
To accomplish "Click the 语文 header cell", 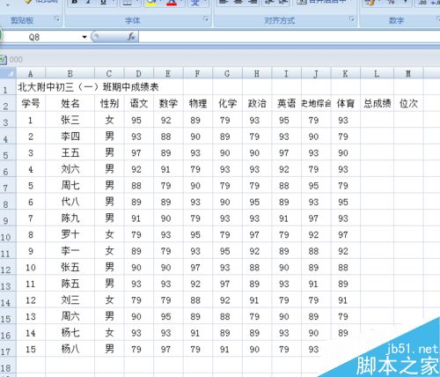I will click(139, 103).
